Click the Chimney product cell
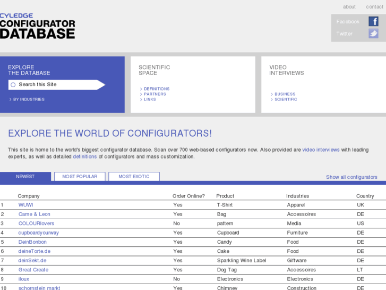The image size is (386, 290). pos(227,288)
